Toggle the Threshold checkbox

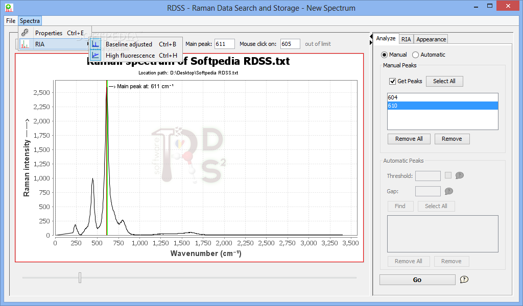[448, 175]
